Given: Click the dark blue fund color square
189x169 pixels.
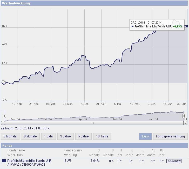Looking at the screenshot, I should [4, 161].
